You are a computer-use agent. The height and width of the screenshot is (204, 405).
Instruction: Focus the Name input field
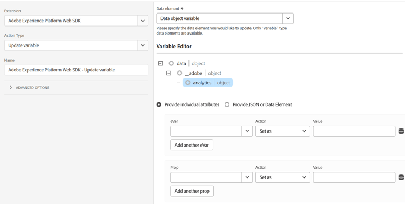click(76, 70)
